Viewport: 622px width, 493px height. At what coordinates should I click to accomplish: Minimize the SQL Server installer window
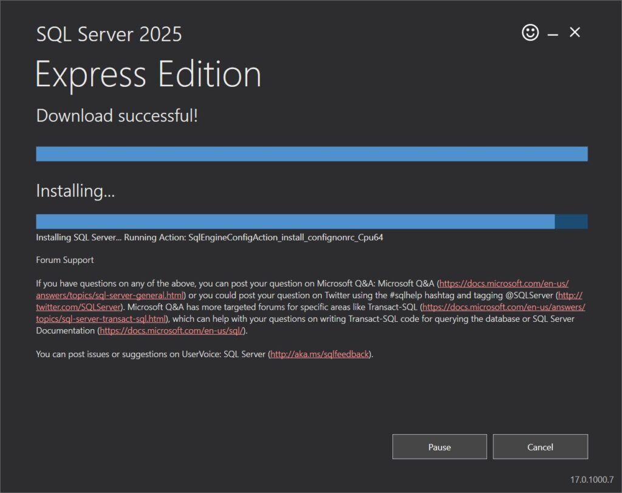(x=553, y=35)
